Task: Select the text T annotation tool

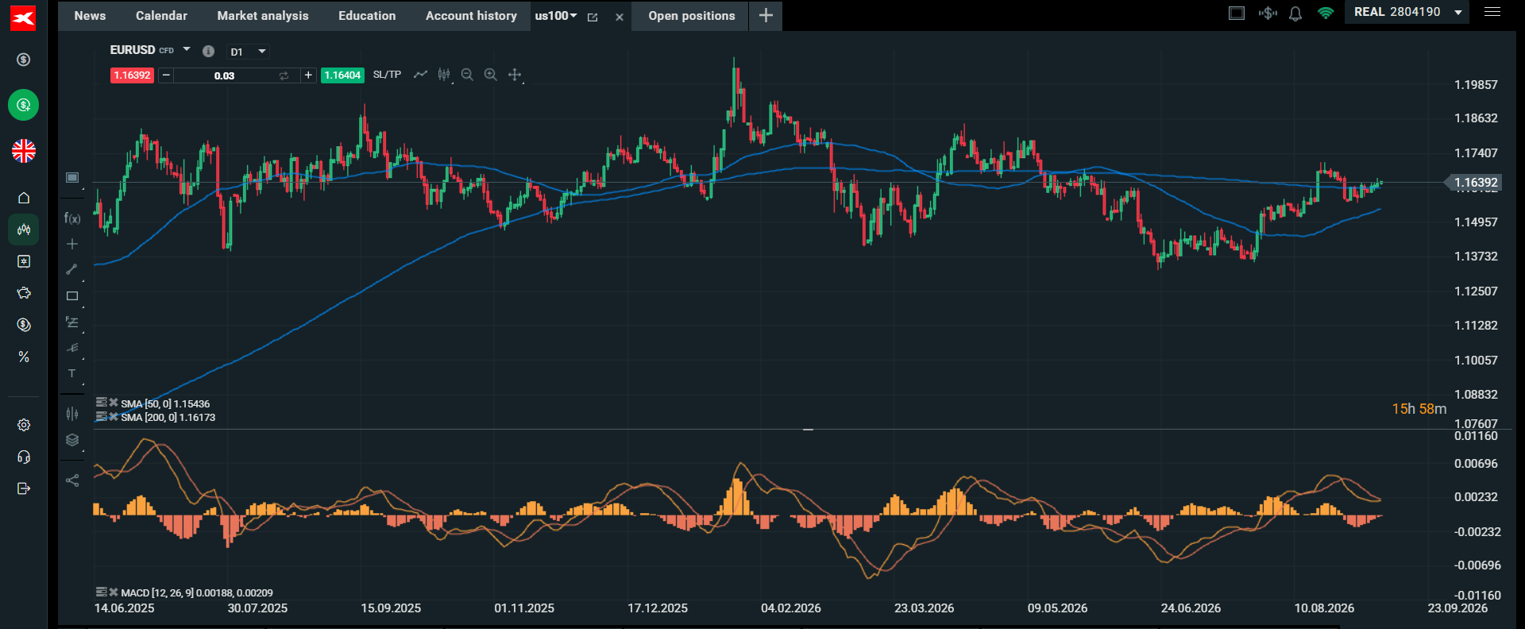Action: point(72,373)
